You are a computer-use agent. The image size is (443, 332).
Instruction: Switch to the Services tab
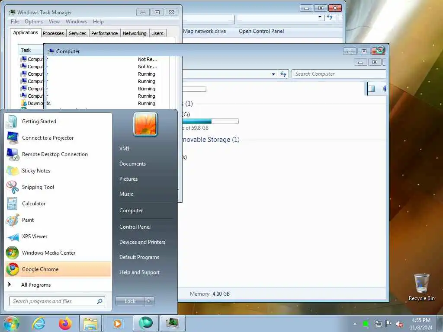point(77,33)
